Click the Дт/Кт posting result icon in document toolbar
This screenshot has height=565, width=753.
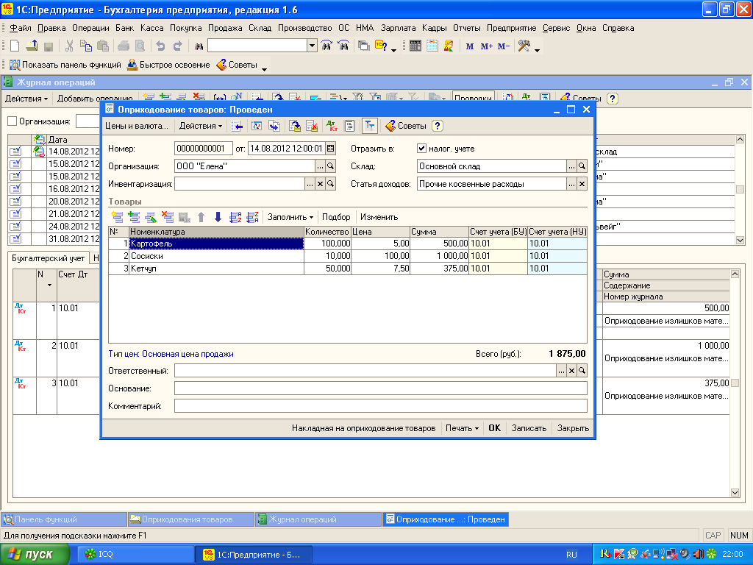point(332,126)
